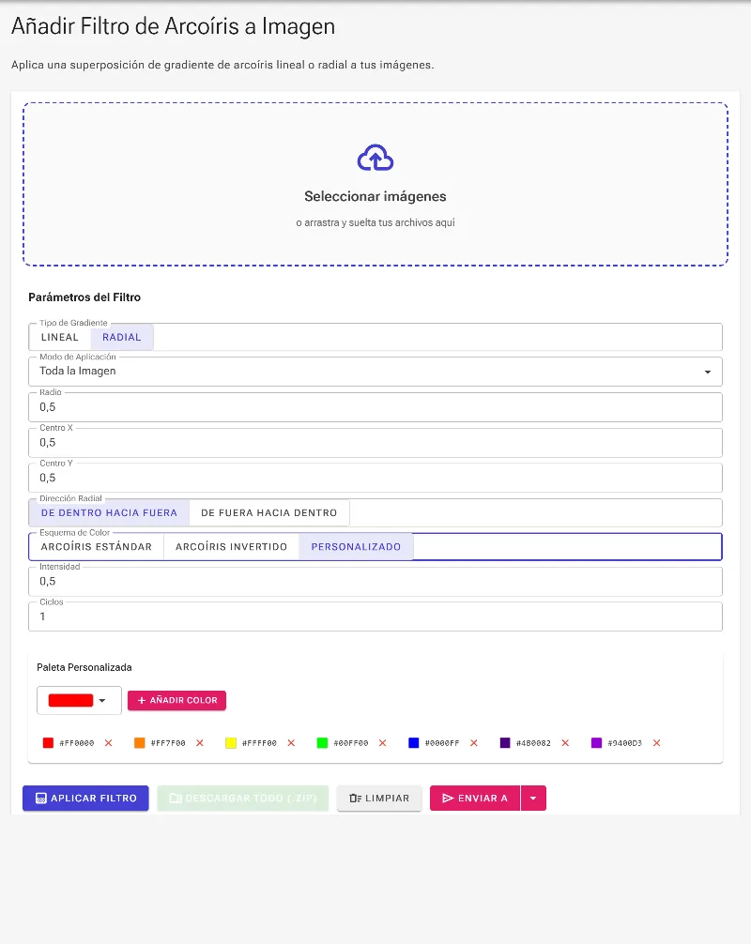Remove color #FF7F00 from palette

[200, 743]
